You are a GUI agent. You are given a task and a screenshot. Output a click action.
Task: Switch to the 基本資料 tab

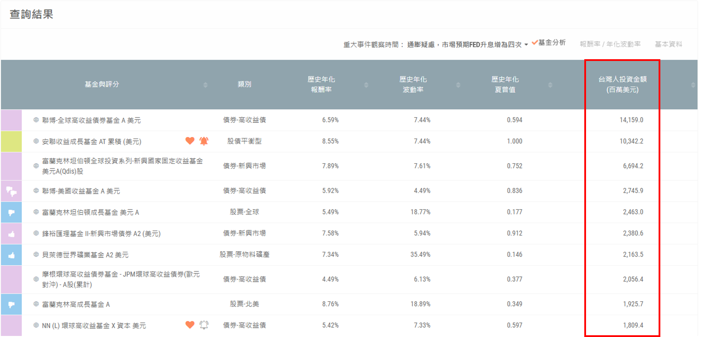[668, 44]
